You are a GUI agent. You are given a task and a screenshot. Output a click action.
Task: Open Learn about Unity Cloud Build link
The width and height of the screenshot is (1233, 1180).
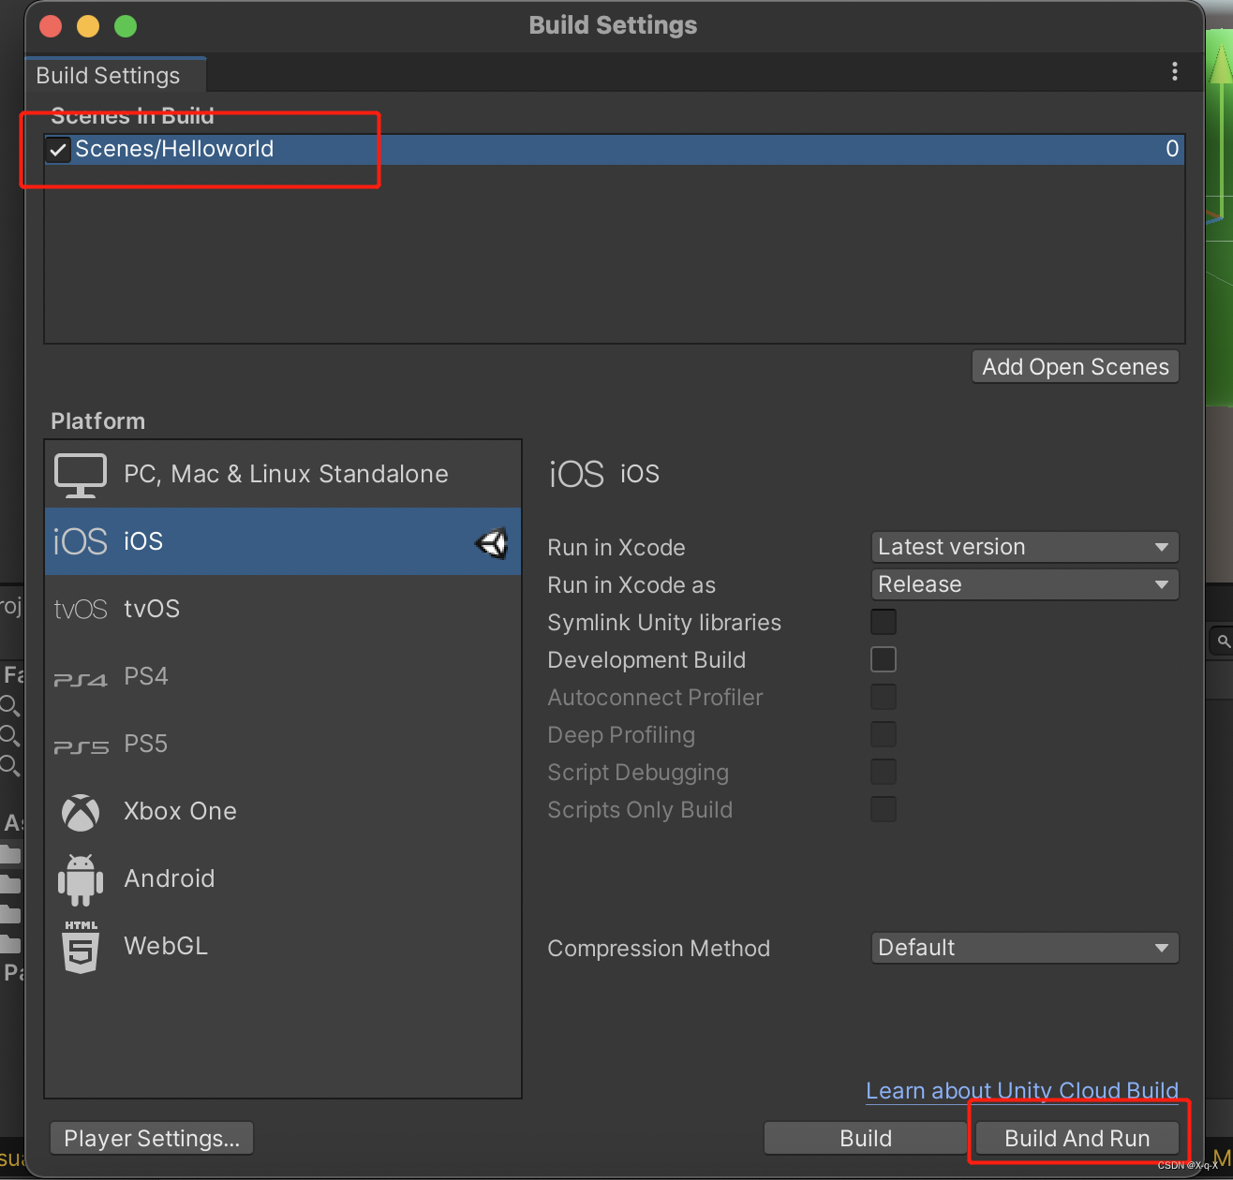point(1022,1091)
